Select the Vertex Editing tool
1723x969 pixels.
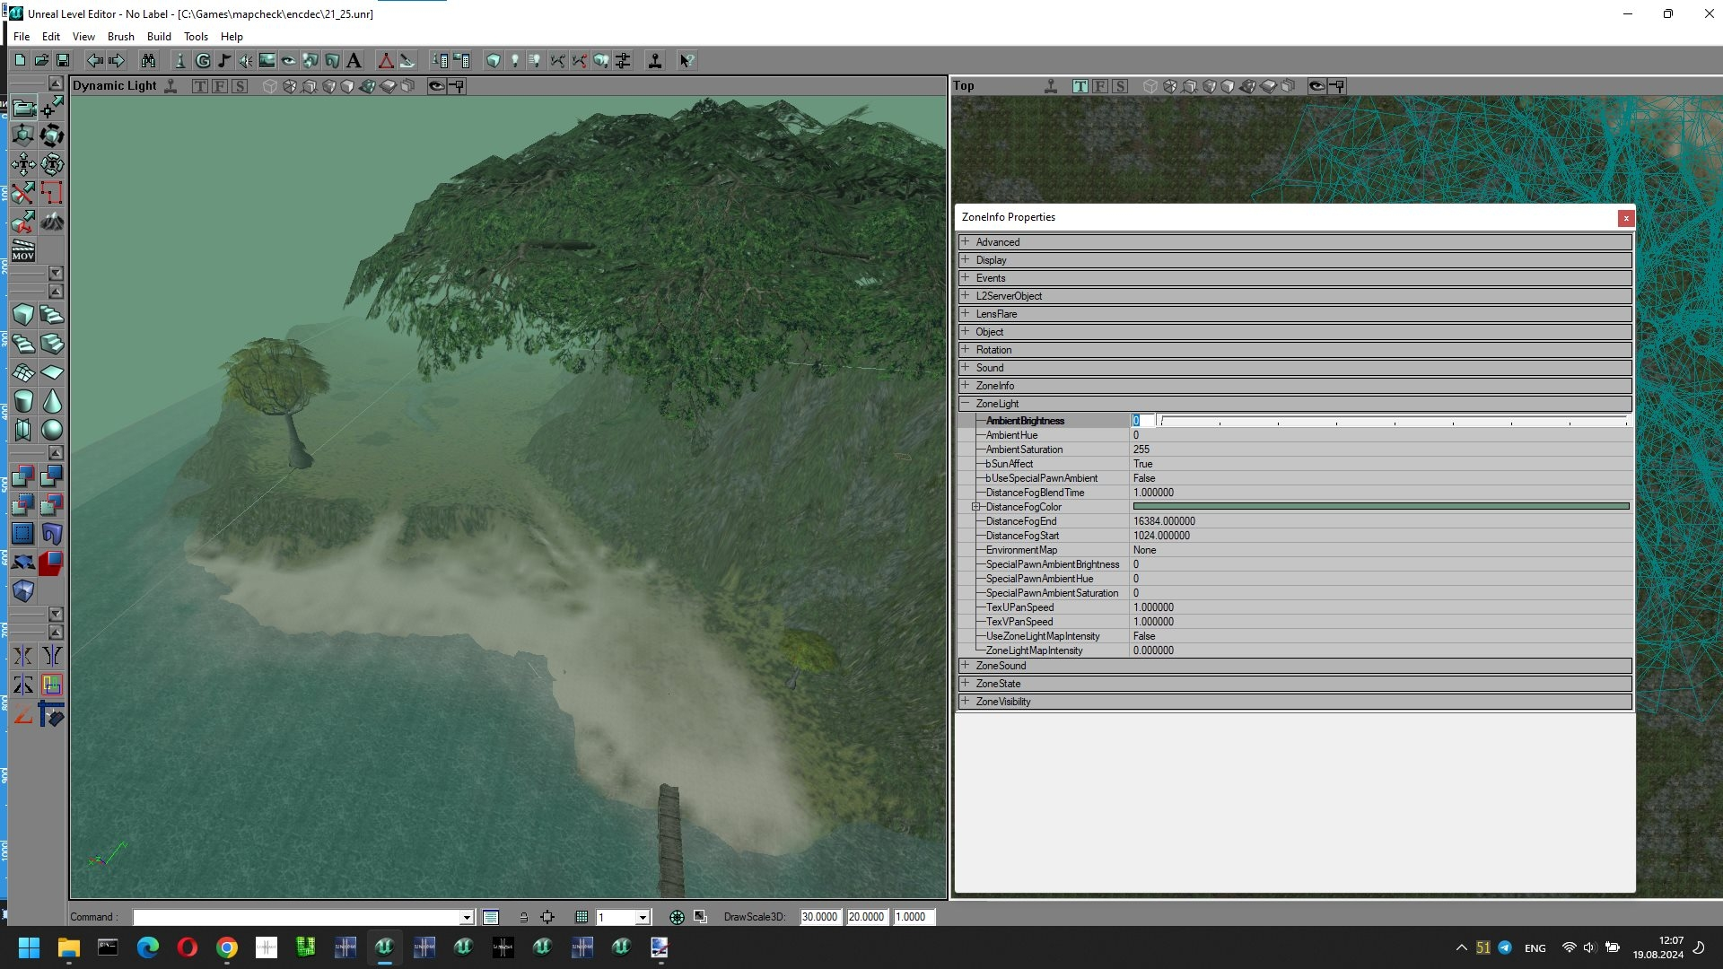pos(52,108)
